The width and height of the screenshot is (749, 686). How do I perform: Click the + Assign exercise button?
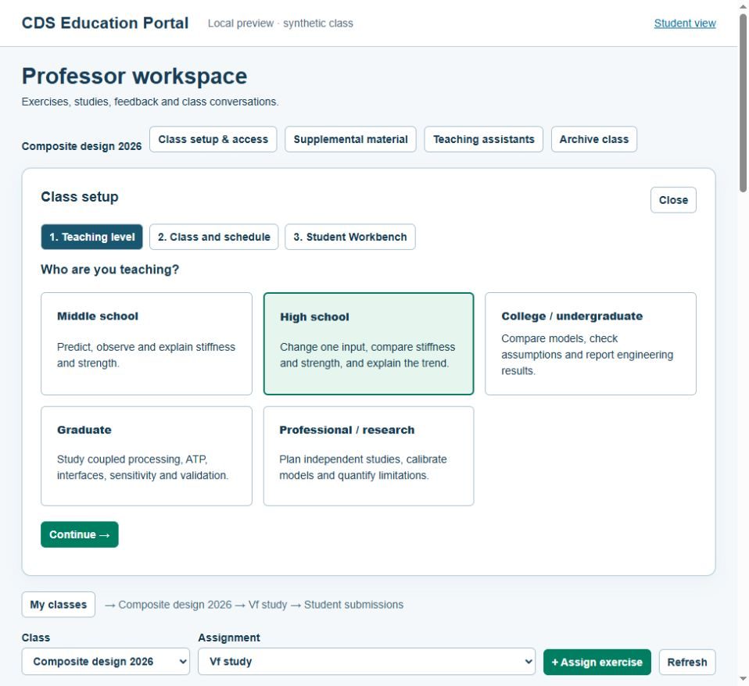597,662
